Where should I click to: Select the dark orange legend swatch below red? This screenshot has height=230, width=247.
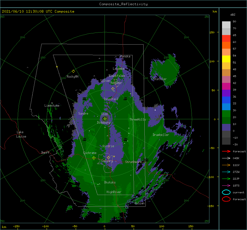(x=226, y=45)
